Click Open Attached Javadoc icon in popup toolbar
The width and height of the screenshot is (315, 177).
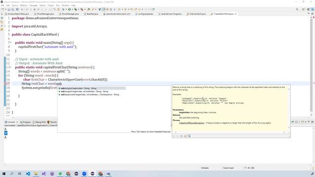(x=185, y=136)
